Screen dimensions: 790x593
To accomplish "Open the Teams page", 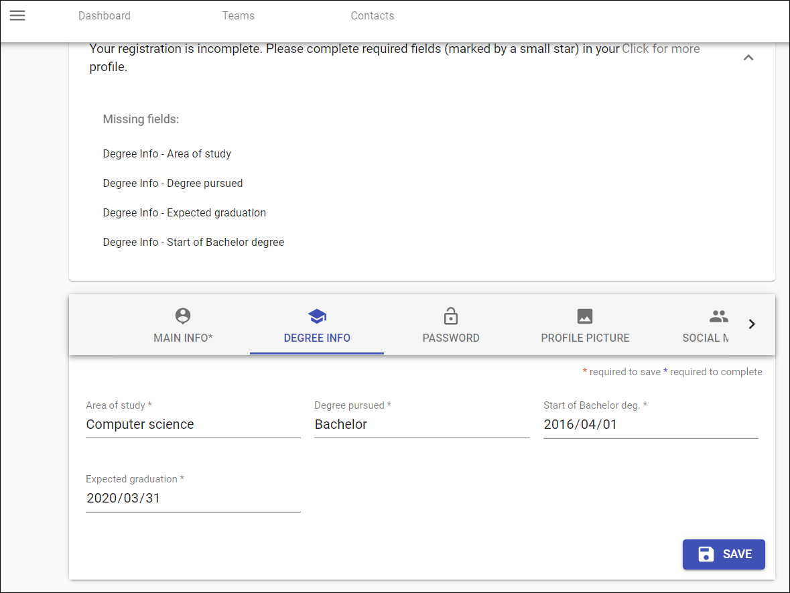I will point(239,15).
